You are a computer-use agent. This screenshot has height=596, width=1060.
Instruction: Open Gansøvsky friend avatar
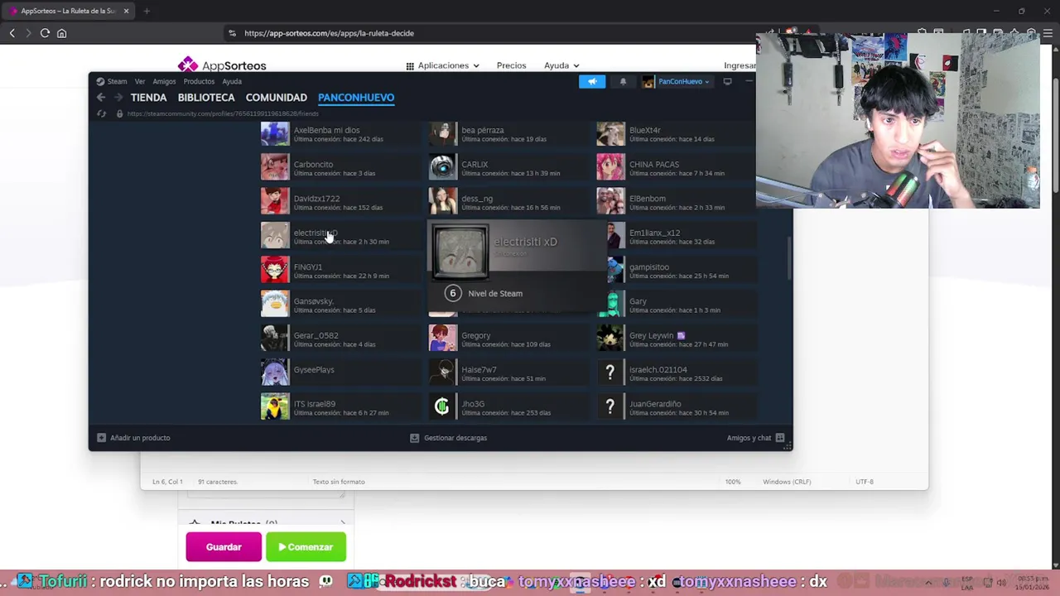click(275, 304)
